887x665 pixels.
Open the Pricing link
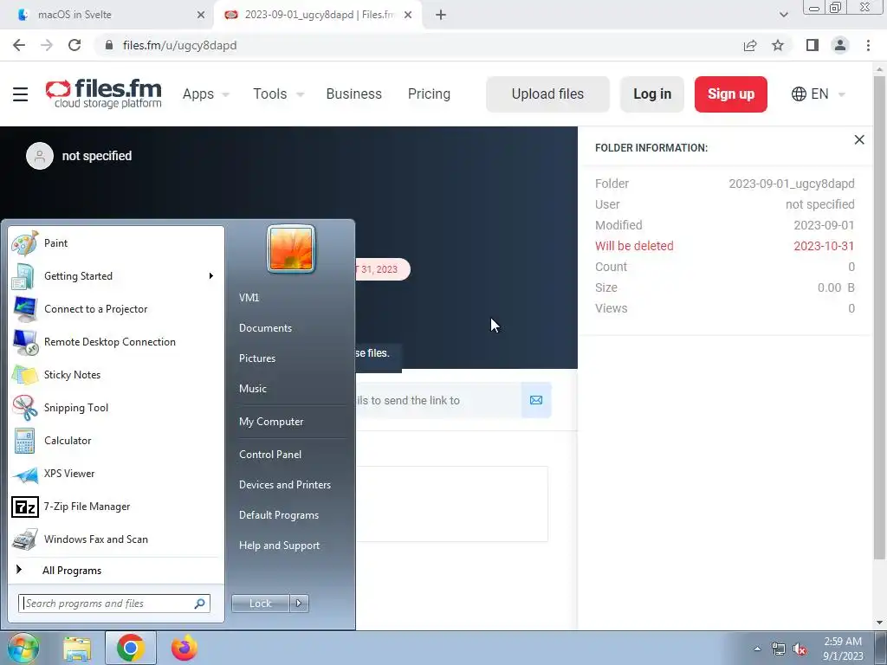tap(429, 94)
